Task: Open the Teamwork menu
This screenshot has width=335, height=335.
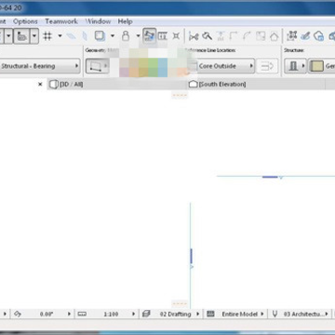Action: click(x=61, y=21)
